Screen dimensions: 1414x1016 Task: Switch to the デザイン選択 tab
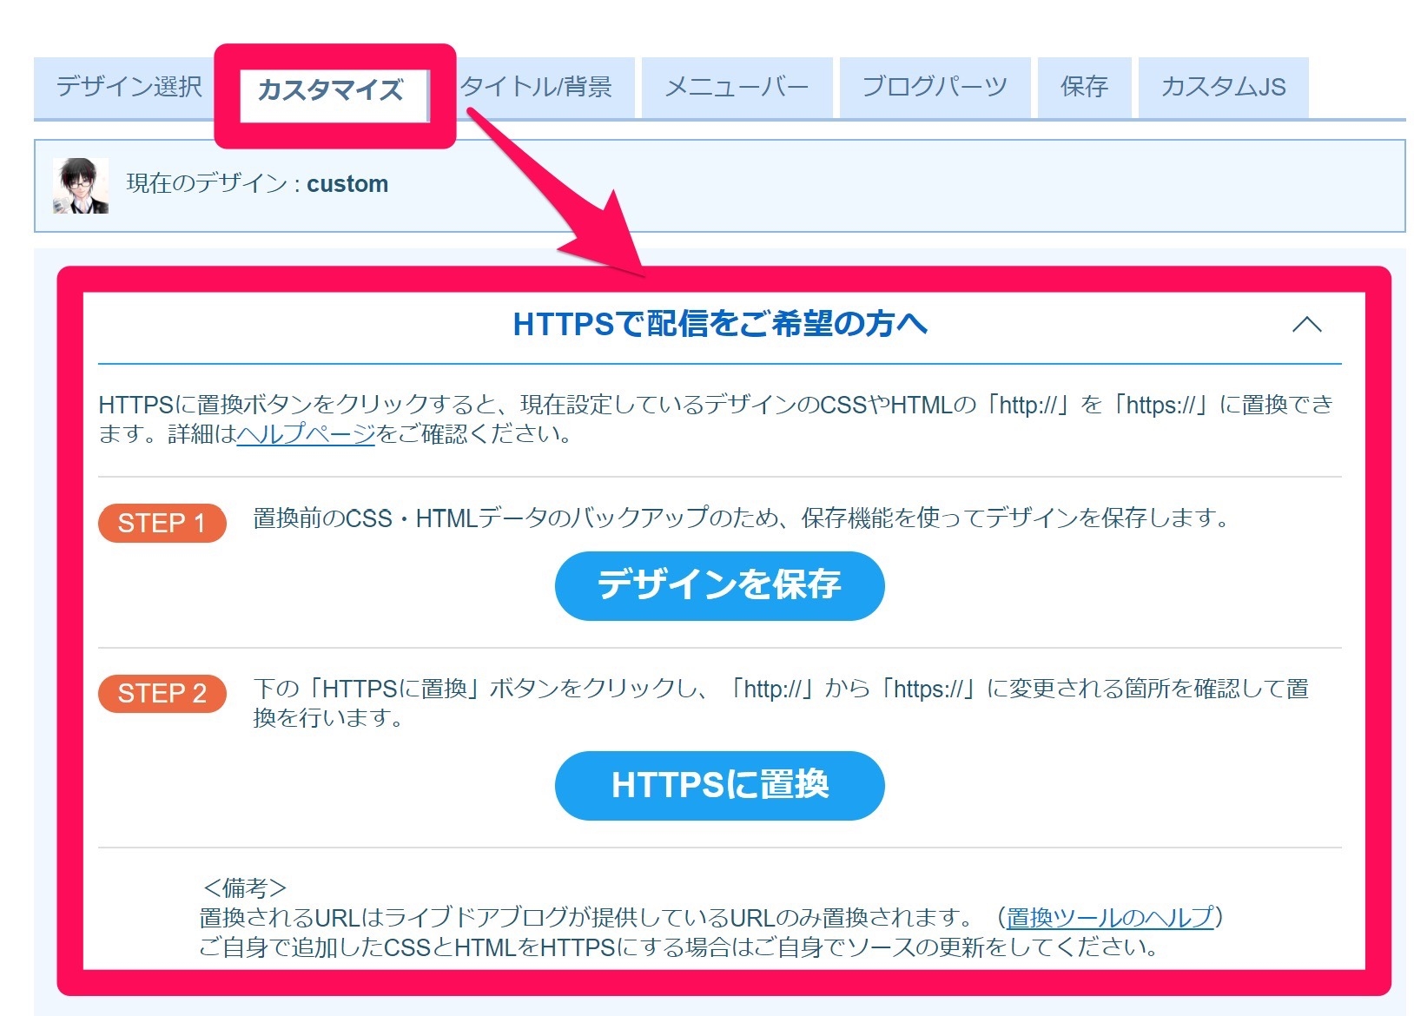point(129,86)
